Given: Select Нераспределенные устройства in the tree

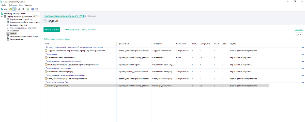Looking at the screenshot, I should point(23,28).
